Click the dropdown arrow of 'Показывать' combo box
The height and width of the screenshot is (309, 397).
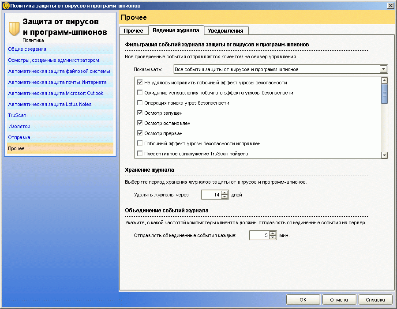coord(383,69)
